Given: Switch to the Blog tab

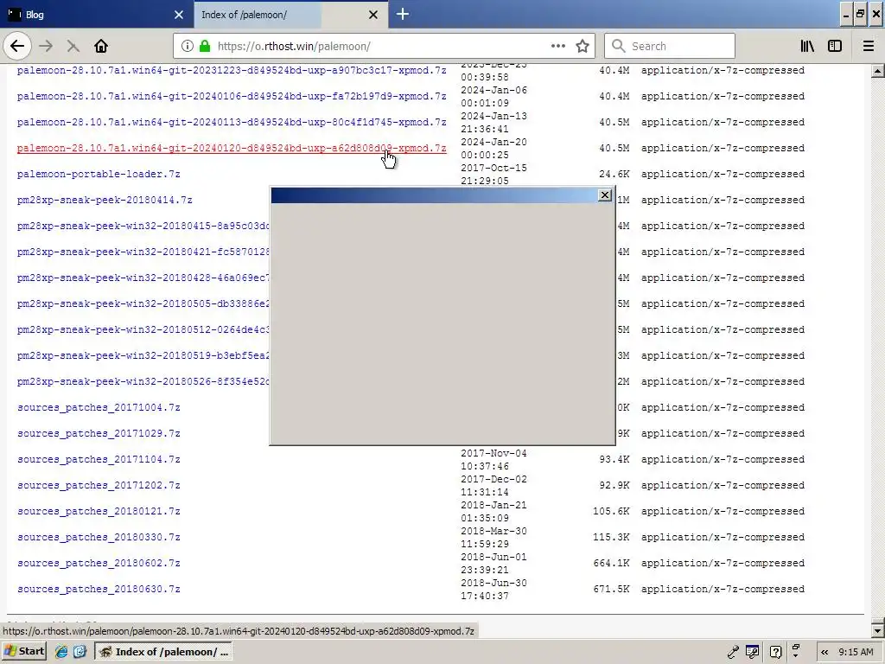Looking at the screenshot, I should [95, 14].
